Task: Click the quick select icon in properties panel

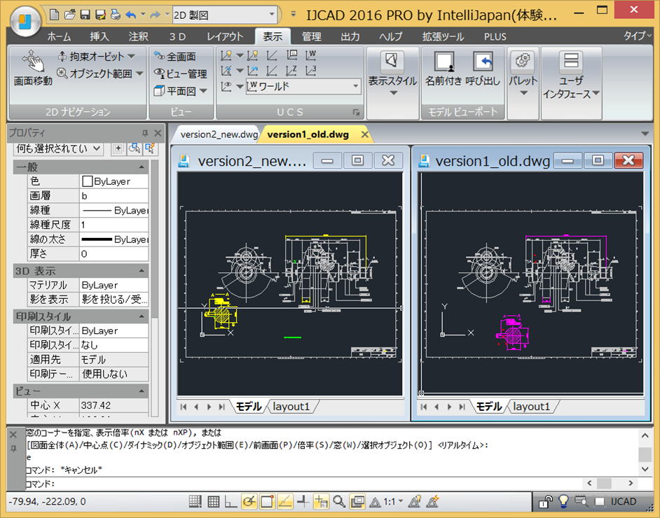Action: [x=150, y=148]
